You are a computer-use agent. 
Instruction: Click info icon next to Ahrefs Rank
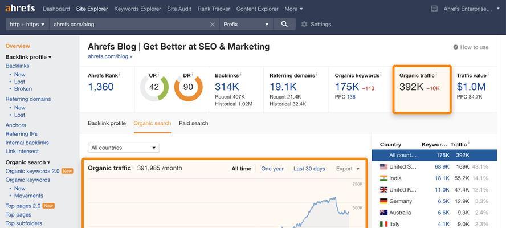[x=120, y=74]
